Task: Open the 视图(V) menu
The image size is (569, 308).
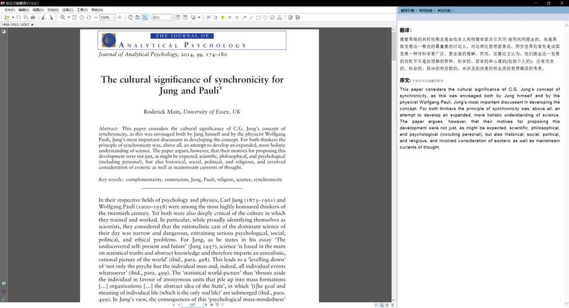Action: pyautogui.click(x=38, y=10)
